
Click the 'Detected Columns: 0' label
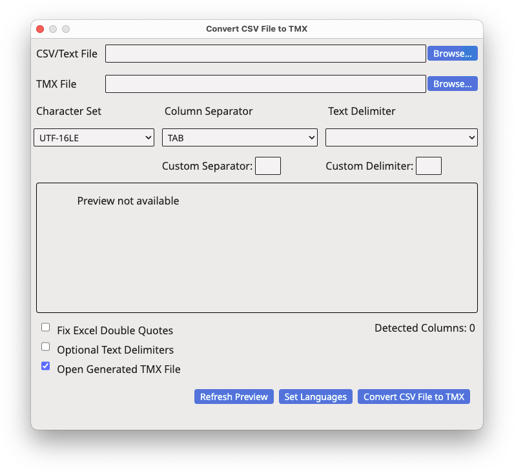425,328
